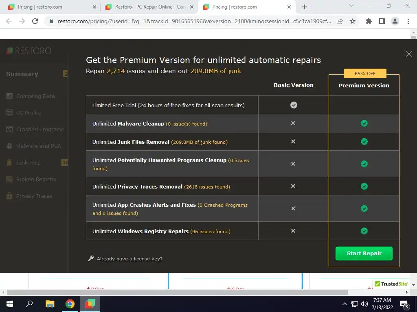Open the Windows Start menu
417x312 pixels.
(x=10, y=304)
